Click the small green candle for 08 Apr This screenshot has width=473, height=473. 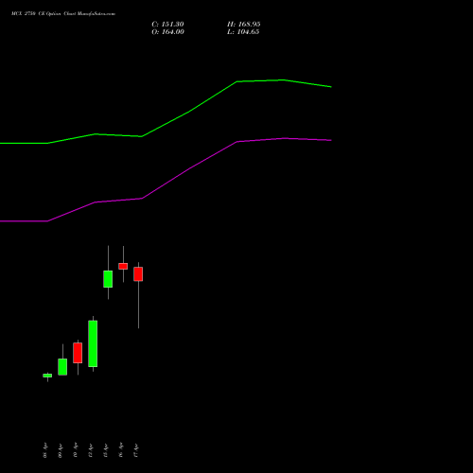pyautogui.click(x=47, y=376)
